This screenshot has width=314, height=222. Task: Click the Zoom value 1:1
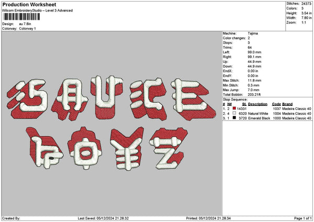click(x=304, y=23)
